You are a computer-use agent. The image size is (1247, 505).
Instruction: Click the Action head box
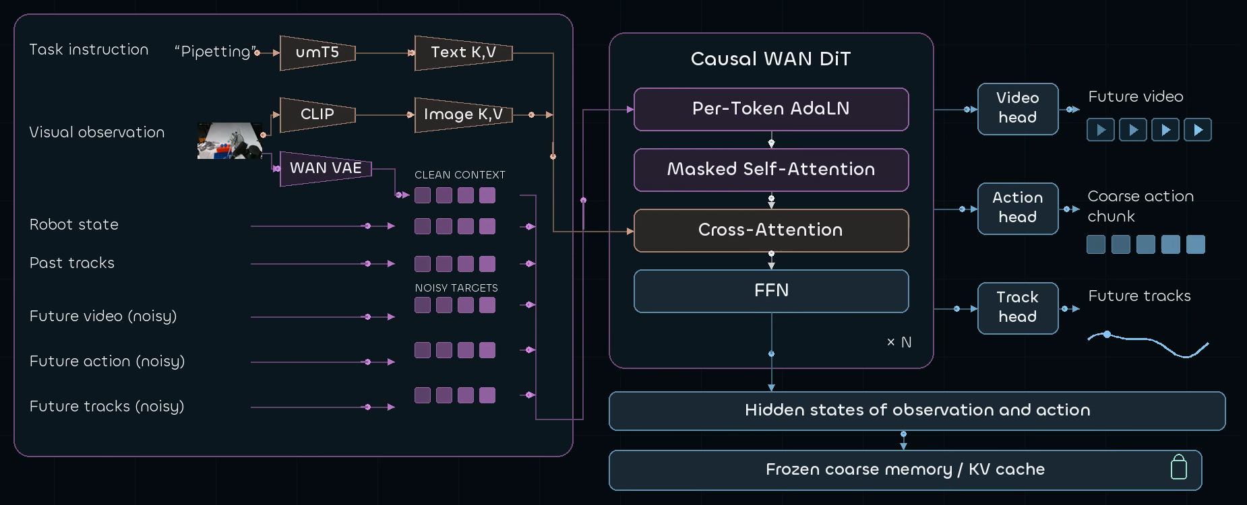tap(1018, 209)
